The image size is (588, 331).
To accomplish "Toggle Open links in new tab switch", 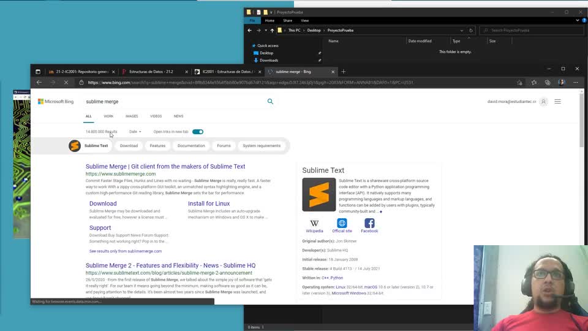I will (x=198, y=132).
